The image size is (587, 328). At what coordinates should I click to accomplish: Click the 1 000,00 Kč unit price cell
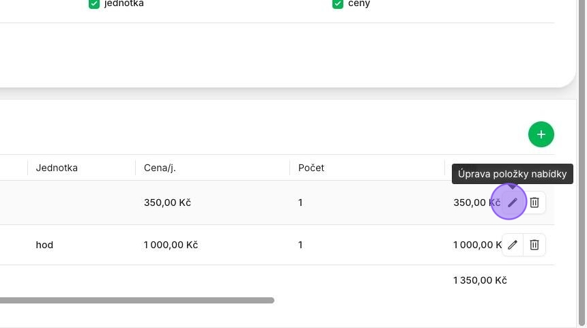(171, 245)
